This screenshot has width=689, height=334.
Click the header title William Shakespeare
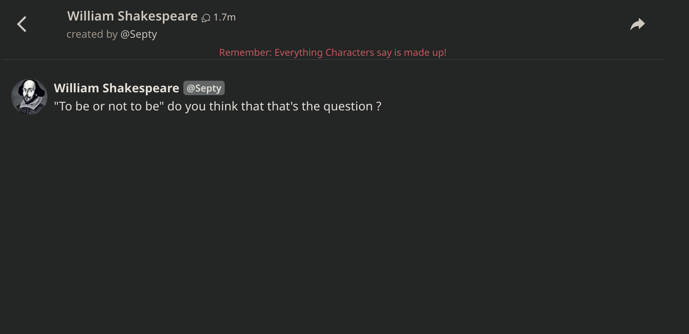point(132,16)
